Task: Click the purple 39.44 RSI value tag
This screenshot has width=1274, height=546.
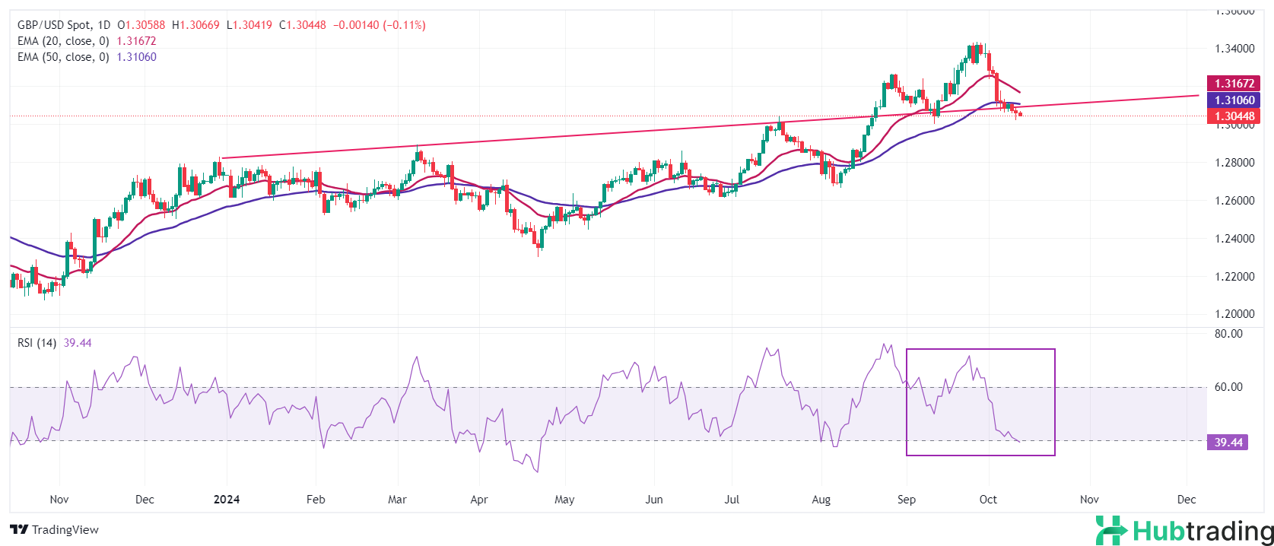Action: coord(1228,442)
